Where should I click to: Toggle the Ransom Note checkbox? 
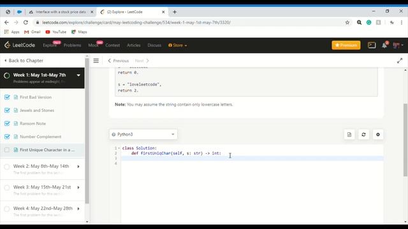tap(7, 123)
